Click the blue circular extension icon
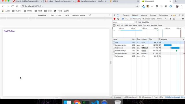185x104 pixels. [171, 6]
